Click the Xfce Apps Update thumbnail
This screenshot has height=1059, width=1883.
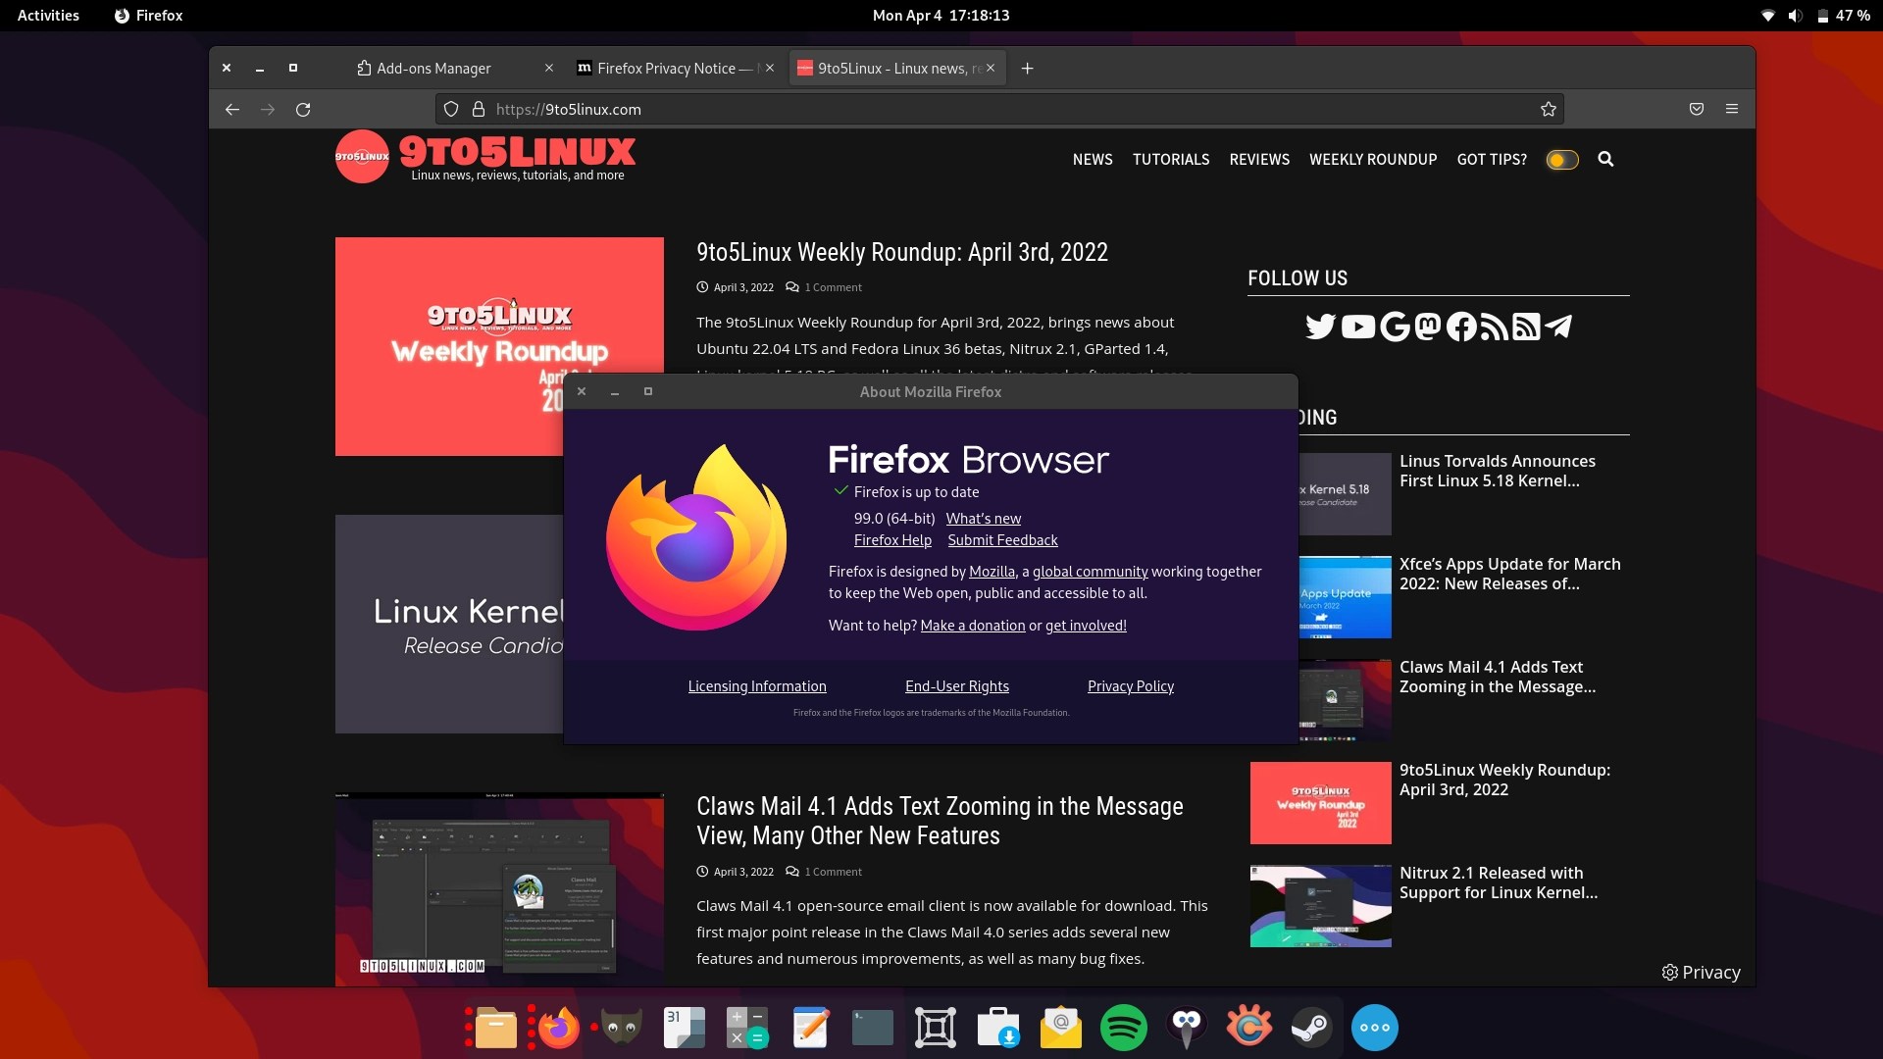1319,597
